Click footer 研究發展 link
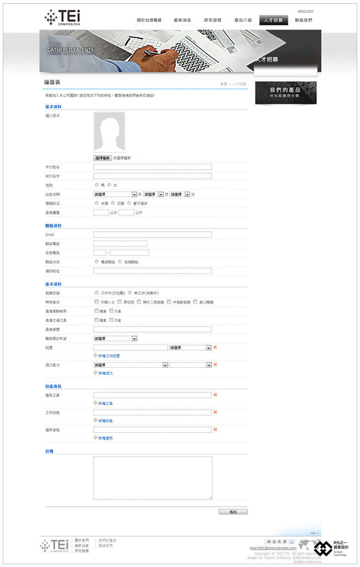Viewport: 360px width, 567px height. click(82, 551)
